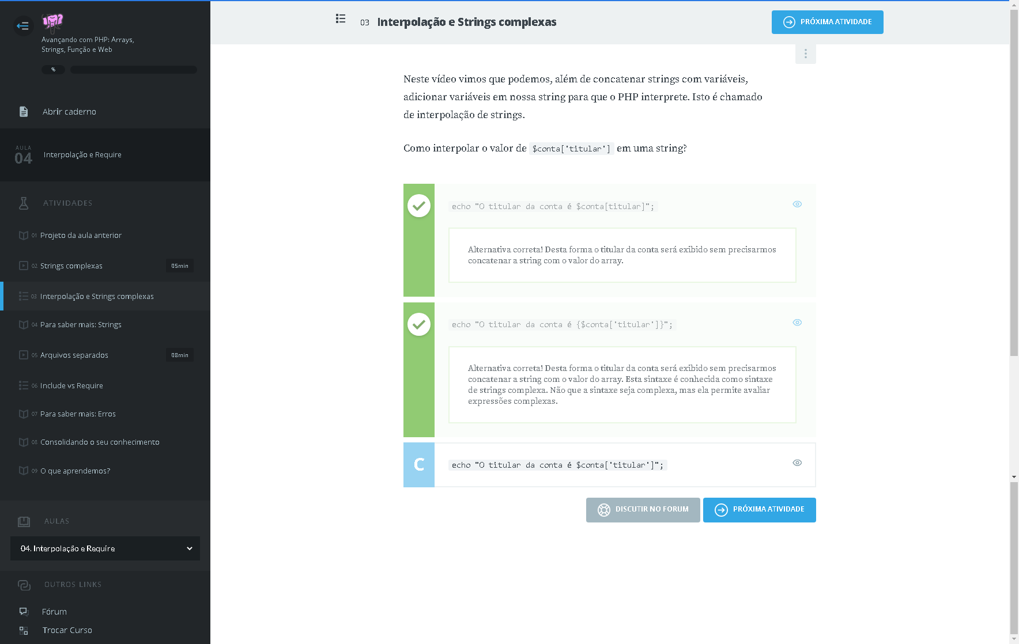The width and height of the screenshot is (1019, 644).
Task: Click Discutir no Forum button
Action: point(643,510)
